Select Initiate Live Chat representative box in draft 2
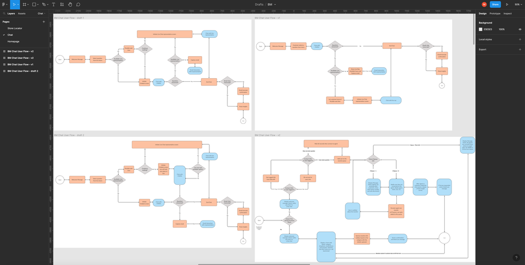 167,144
